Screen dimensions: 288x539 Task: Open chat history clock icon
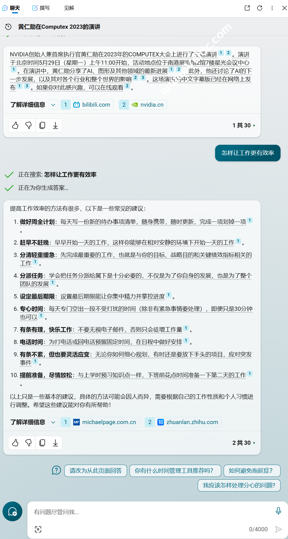(x=8, y=27)
